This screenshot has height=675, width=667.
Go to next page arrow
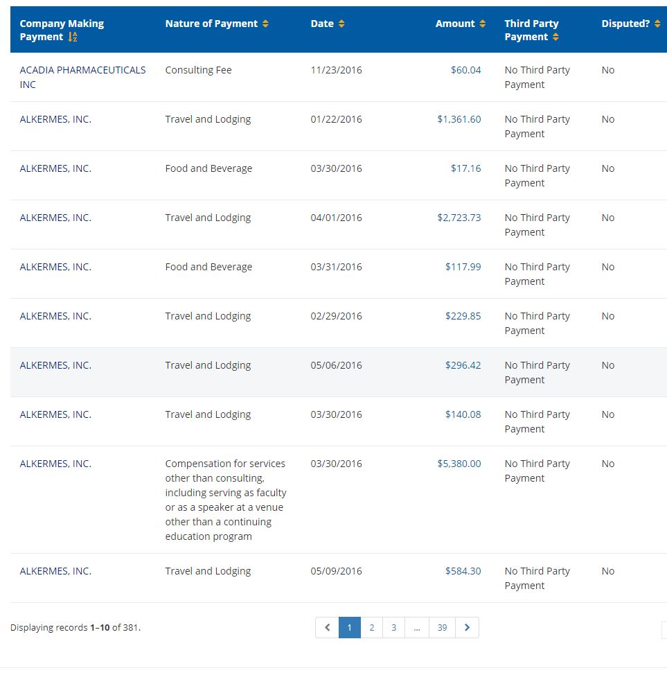point(467,628)
